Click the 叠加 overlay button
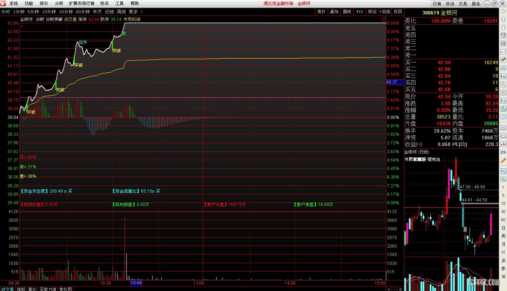Screen dimensions: 507x291 [x=334, y=12]
